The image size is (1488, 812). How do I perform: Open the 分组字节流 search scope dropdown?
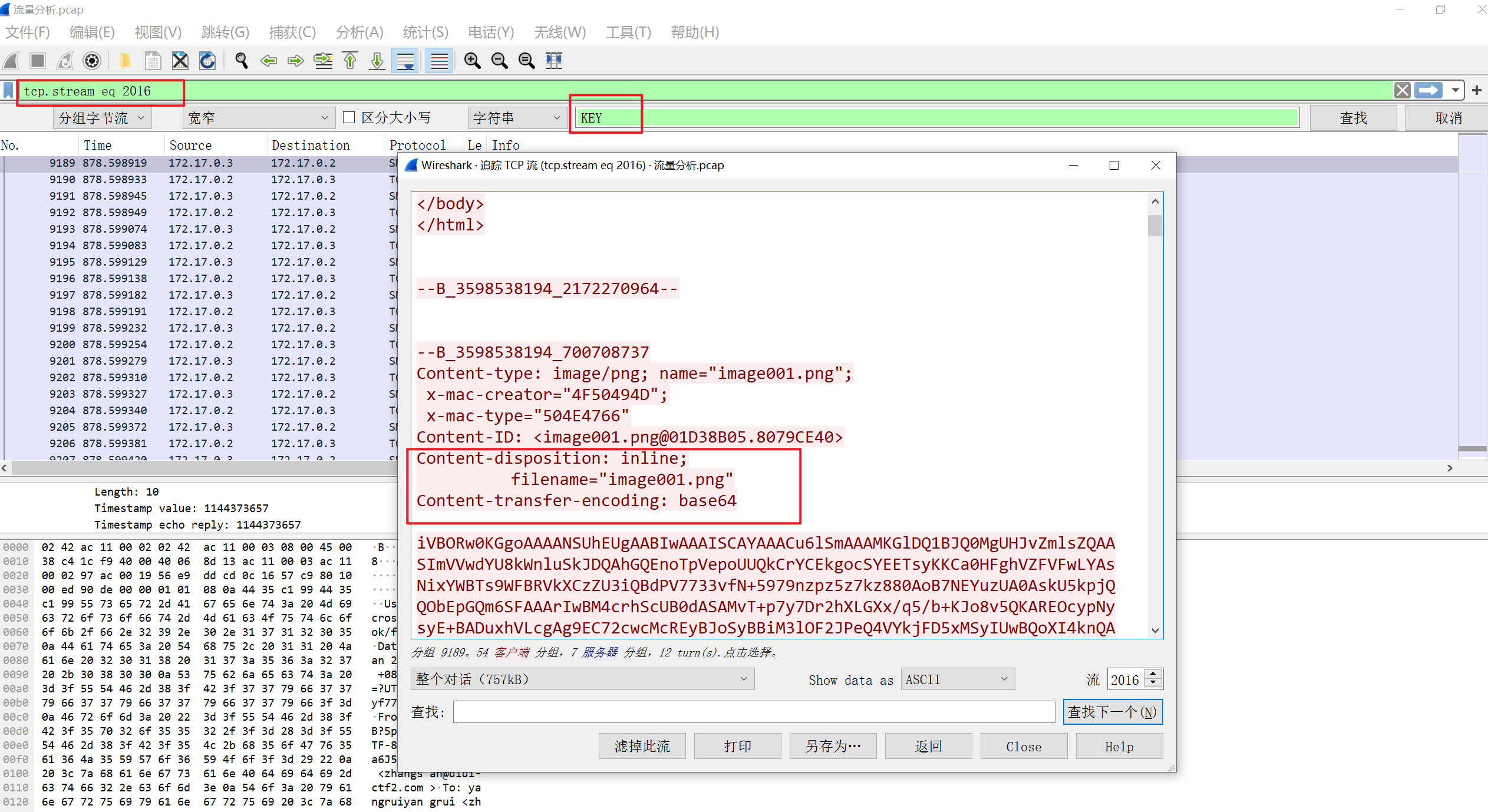pyautogui.click(x=103, y=118)
